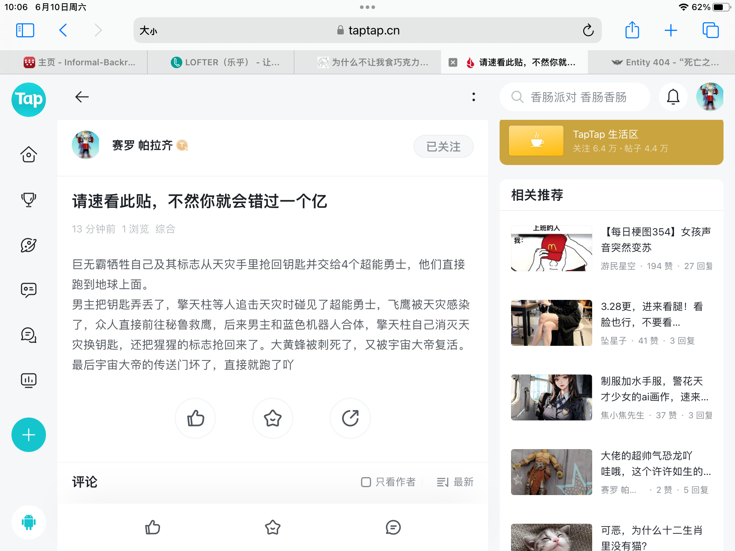Open Safari 大小 text size menu
735x551 pixels.
pos(148,30)
